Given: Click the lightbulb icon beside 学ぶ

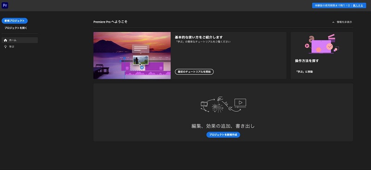Looking at the screenshot, I should pyautogui.click(x=6, y=47).
